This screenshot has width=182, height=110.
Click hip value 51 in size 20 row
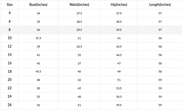(119, 80)
